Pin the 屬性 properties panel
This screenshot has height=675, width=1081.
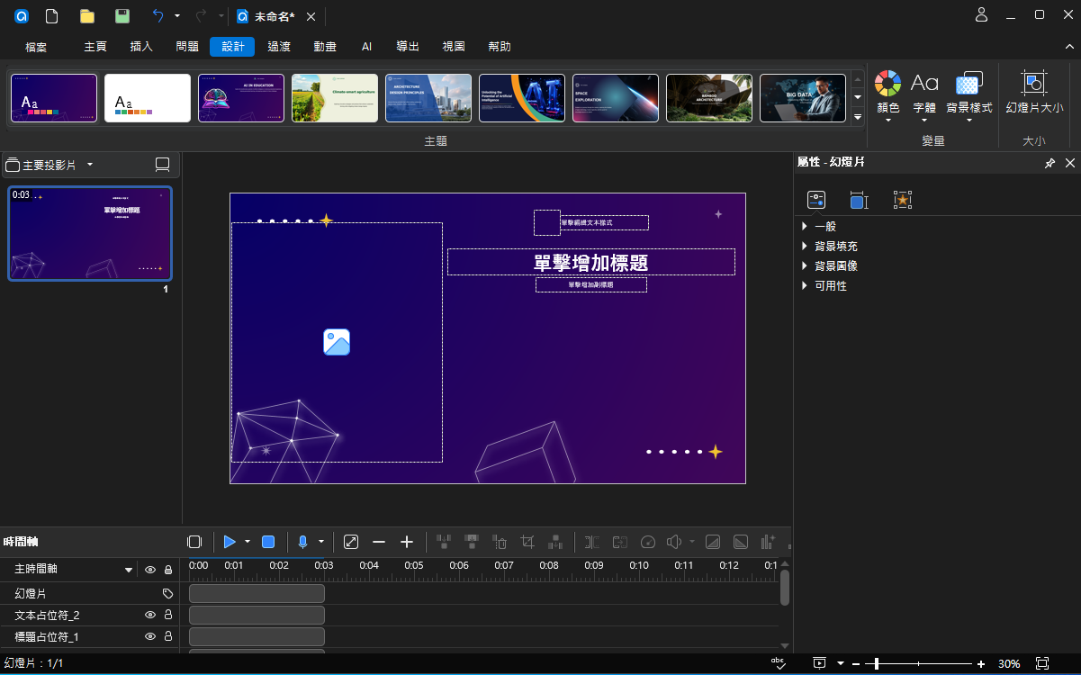tap(1049, 163)
